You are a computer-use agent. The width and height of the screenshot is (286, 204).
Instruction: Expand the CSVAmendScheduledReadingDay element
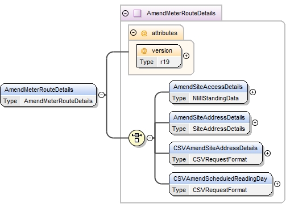tap(277, 184)
